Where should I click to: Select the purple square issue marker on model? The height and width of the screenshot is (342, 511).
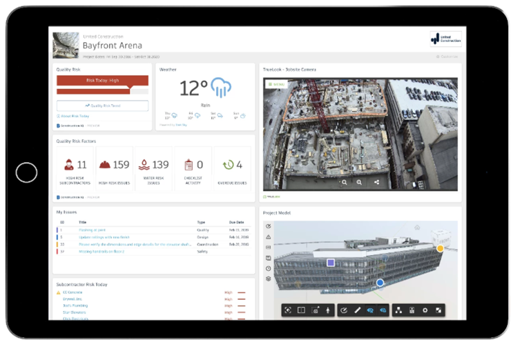(x=331, y=263)
